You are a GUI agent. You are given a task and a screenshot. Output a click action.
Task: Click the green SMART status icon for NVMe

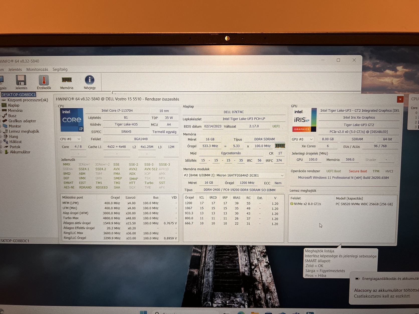click(292, 204)
